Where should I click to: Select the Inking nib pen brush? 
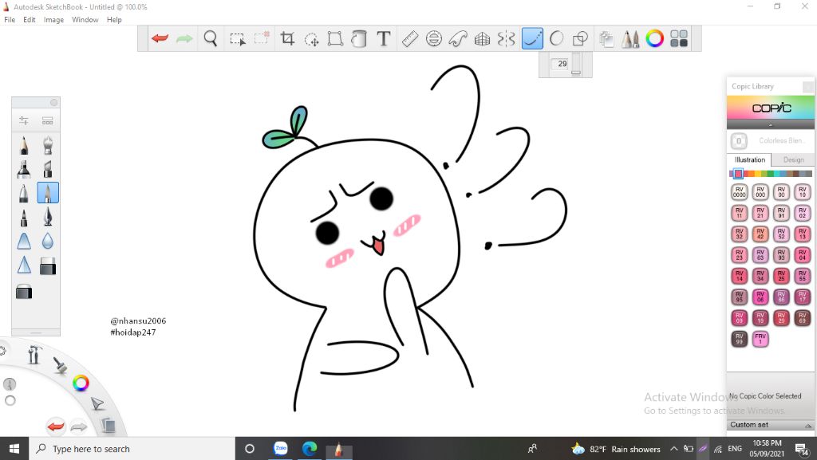coord(48,217)
